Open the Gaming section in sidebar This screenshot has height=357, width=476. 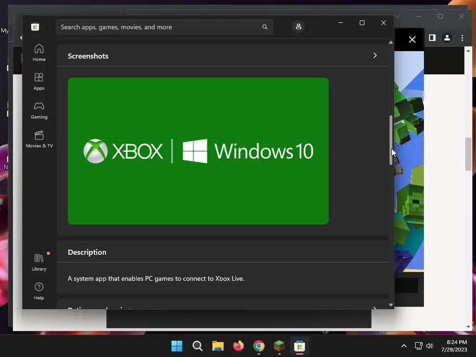click(39, 111)
